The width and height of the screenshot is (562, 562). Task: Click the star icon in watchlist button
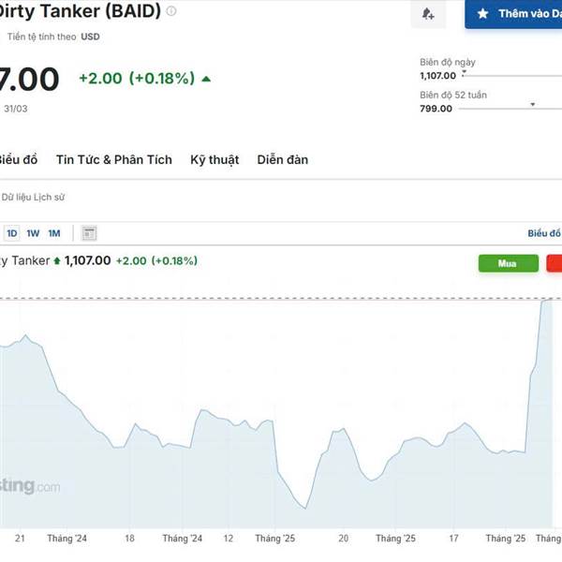click(x=482, y=14)
